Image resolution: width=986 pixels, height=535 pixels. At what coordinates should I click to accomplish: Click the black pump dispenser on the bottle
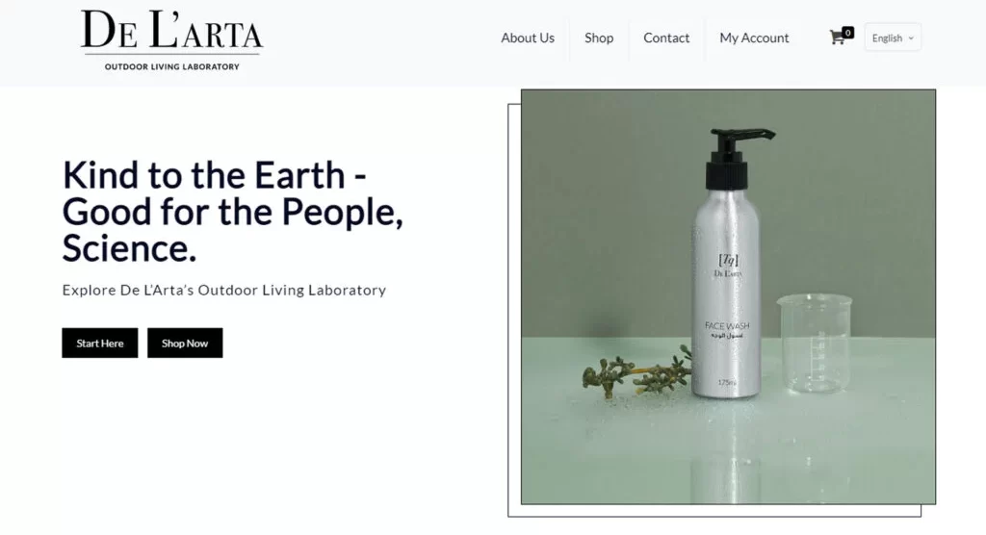point(734,158)
